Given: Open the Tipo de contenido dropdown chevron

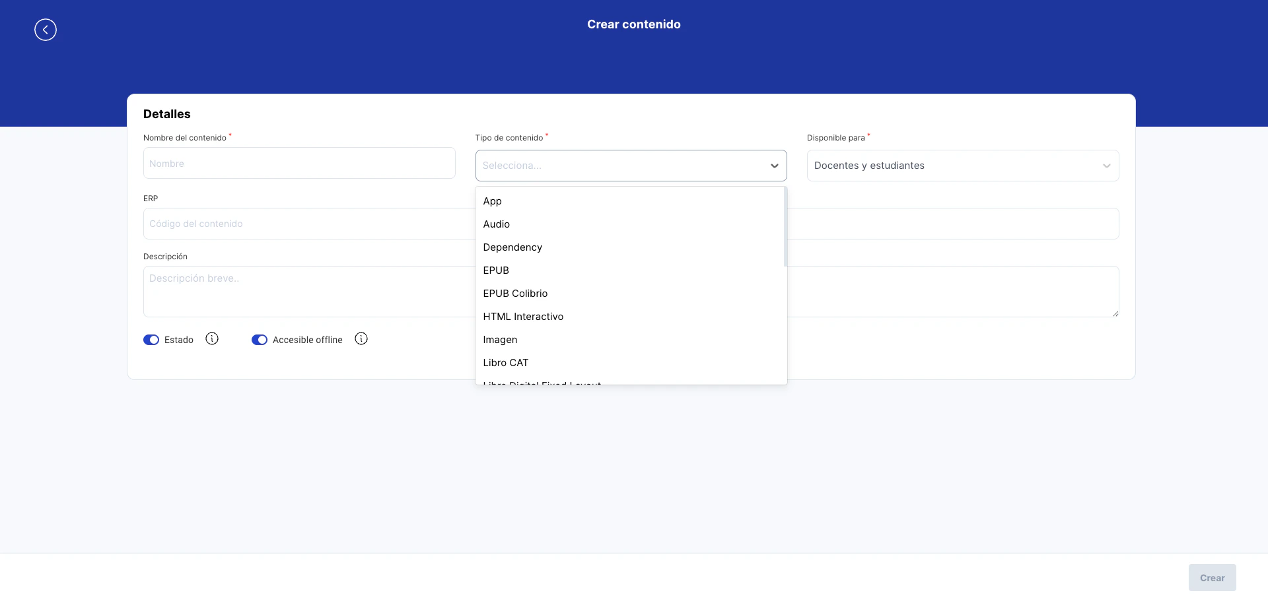Looking at the screenshot, I should click(774, 166).
